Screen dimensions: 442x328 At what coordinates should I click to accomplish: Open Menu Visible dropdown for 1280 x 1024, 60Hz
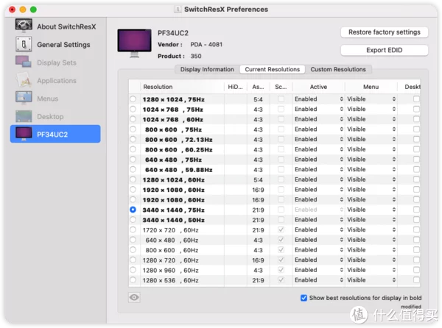pyautogui.click(x=371, y=179)
